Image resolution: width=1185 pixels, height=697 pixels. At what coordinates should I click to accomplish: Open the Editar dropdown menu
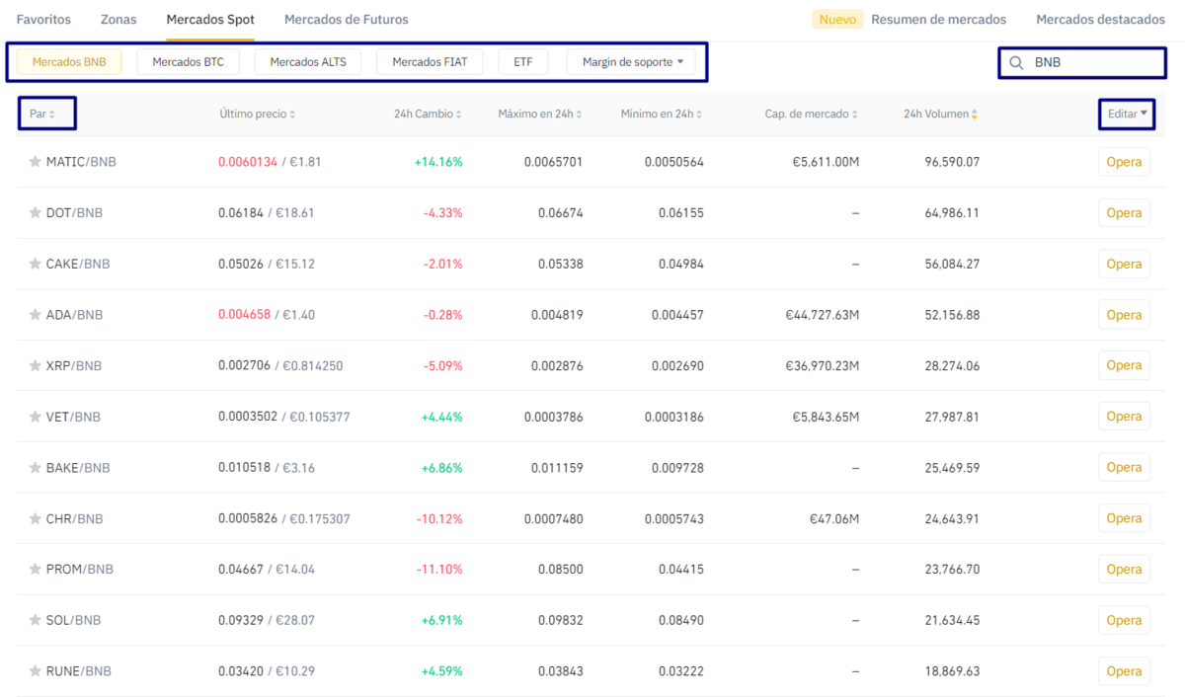[1127, 115]
